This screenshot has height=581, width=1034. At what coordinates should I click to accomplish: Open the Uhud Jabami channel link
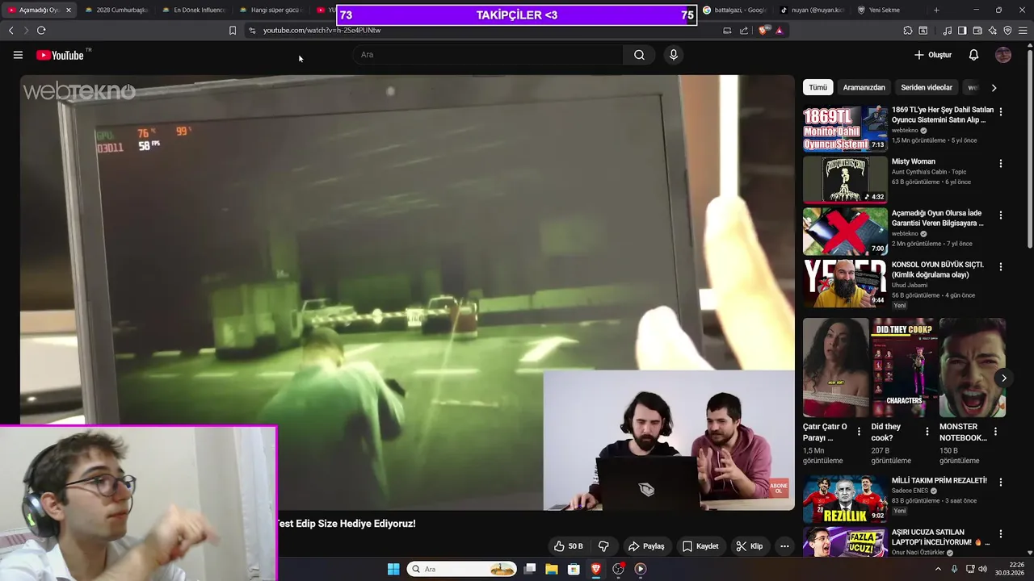tap(910, 285)
